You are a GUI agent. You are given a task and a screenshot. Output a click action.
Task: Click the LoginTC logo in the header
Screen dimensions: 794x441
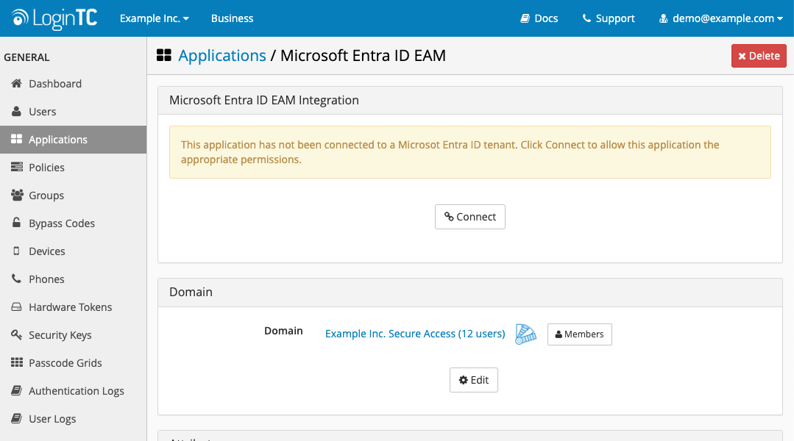pos(53,18)
